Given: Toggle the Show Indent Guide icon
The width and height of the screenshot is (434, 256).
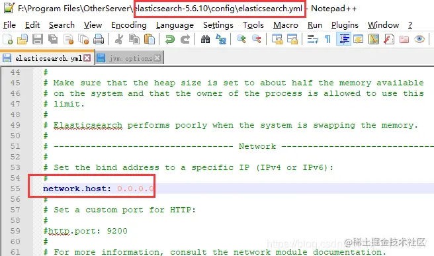Looking at the screenshot, I should click(x=343, y=39).
